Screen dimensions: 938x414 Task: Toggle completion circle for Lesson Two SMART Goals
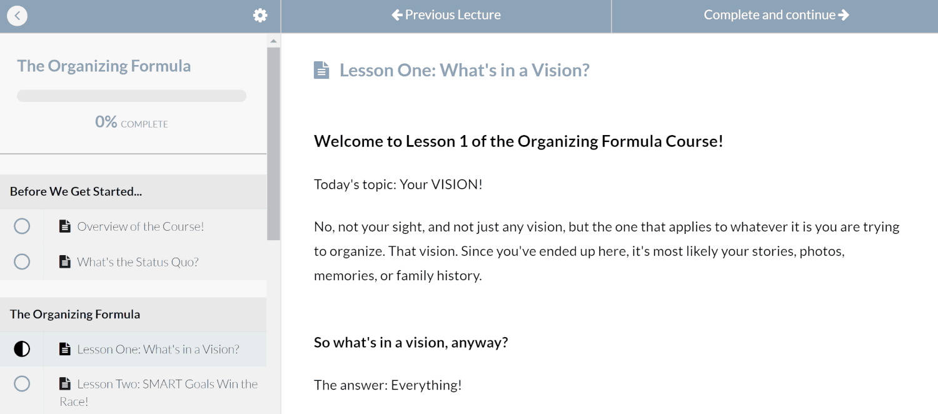coord(22,384)
